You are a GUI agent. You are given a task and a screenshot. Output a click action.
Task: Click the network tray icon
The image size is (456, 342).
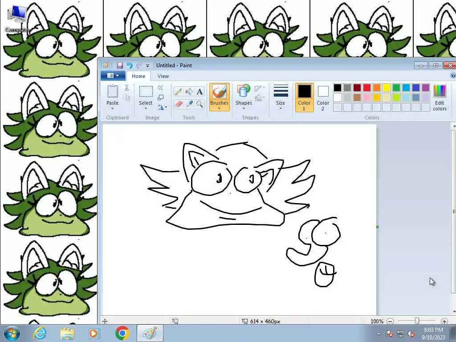400,334
